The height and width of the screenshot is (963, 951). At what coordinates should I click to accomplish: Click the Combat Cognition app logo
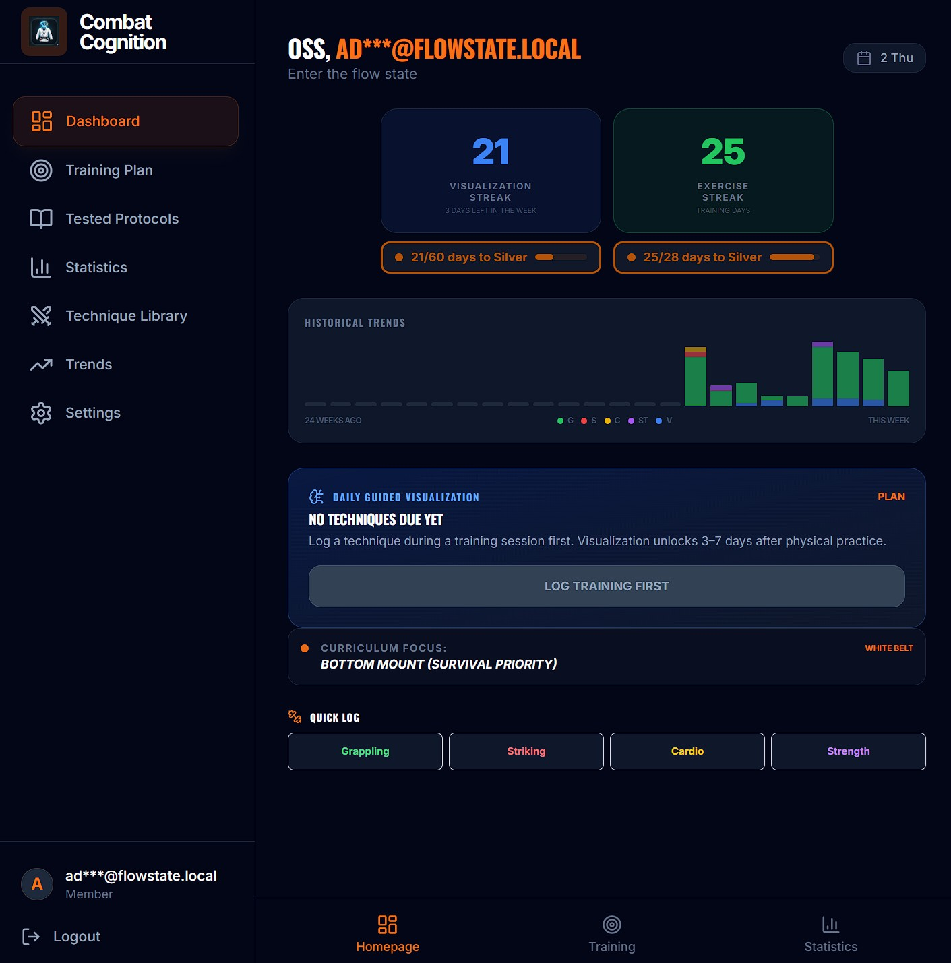44,32
